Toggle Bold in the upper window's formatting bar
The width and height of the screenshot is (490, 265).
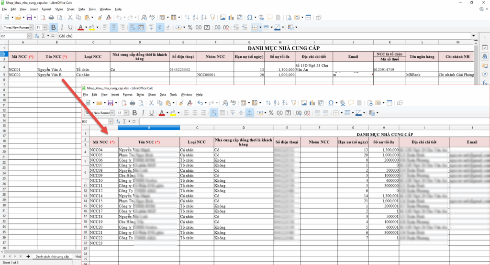pos(53,27)
